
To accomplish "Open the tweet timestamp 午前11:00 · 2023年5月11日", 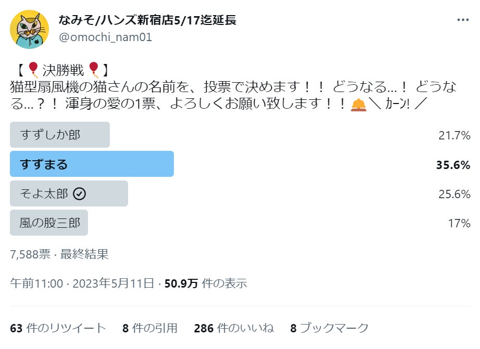I will coord(82,283).
